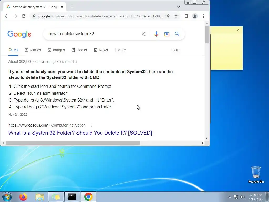Open Command Prompt taskbar button
This screenshot has width=269, height=202.
(x=72, y=197)
